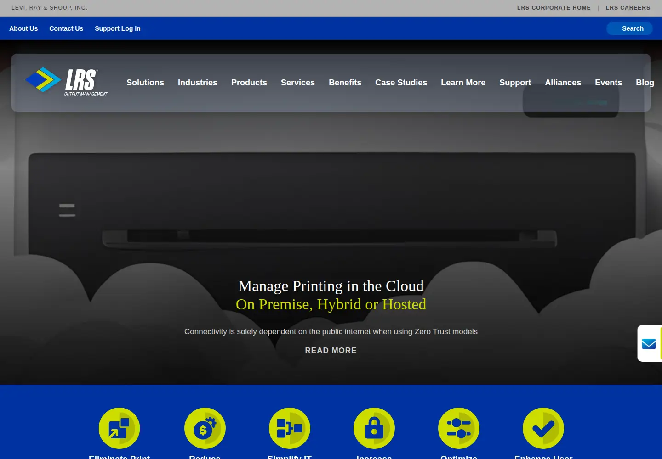Click the Search button
The height and width of the screenshot is (459, 662).
630,28
